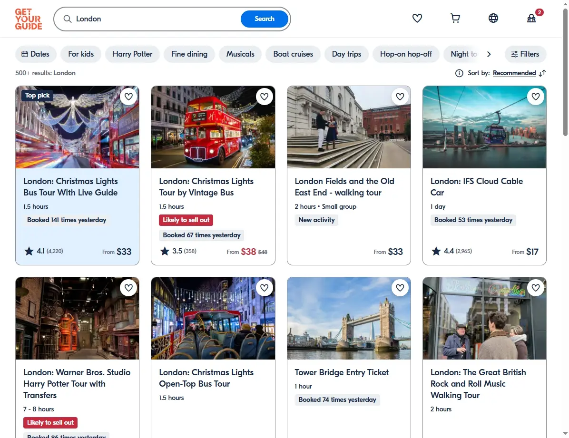Click the red vintage bus photo

pyautogui.click(x=213, y=127)
